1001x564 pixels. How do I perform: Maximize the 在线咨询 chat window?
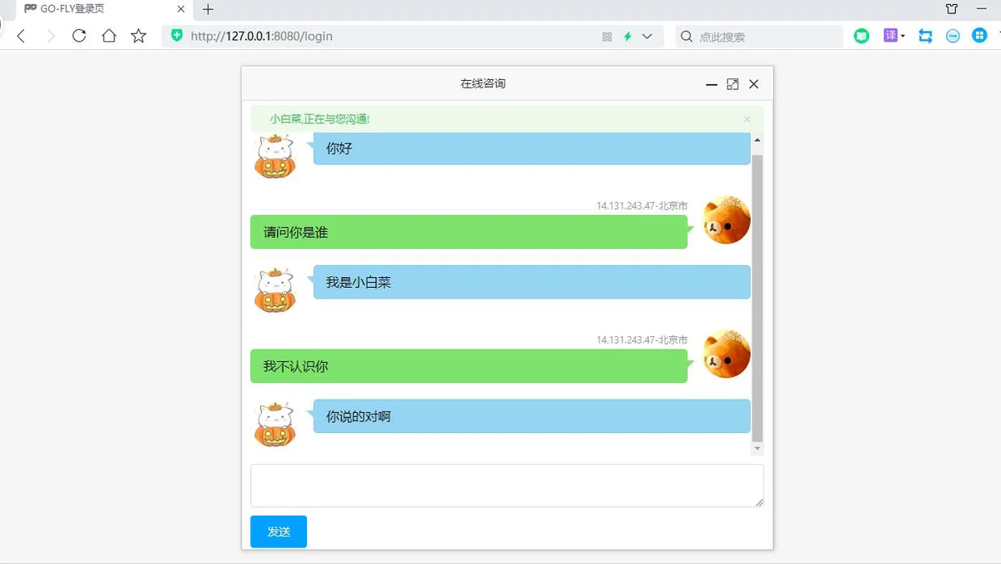732,84
